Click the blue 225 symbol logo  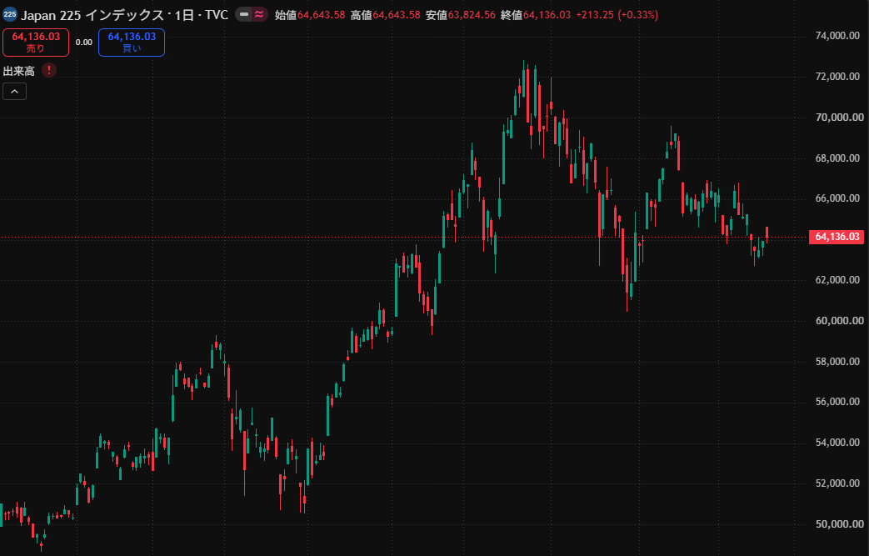9,14
